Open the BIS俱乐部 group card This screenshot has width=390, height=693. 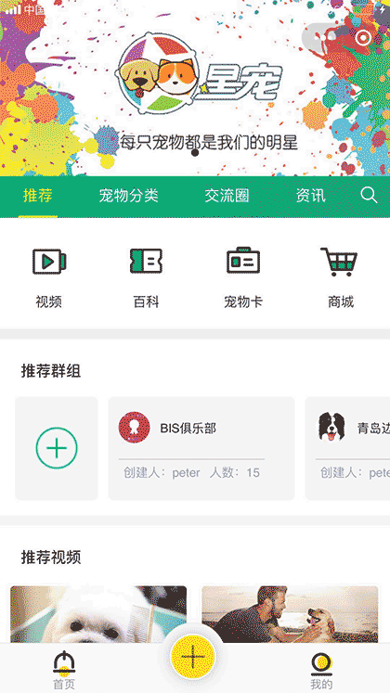coord(201,449)
